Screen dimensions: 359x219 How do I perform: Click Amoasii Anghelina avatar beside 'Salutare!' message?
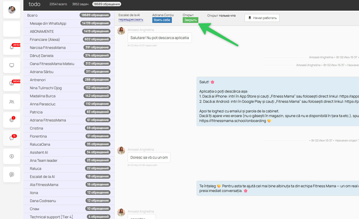[121, 31]
